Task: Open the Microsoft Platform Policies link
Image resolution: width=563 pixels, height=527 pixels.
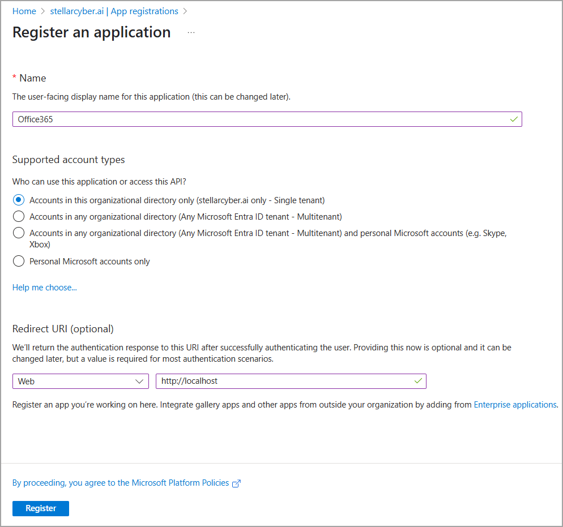Action: click(x=121, y=483)
